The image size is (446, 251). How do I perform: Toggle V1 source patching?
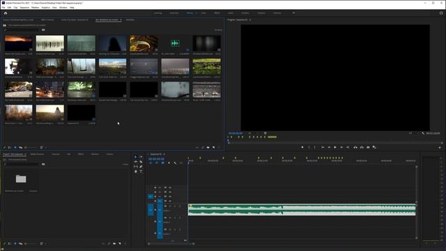(151, 197)
